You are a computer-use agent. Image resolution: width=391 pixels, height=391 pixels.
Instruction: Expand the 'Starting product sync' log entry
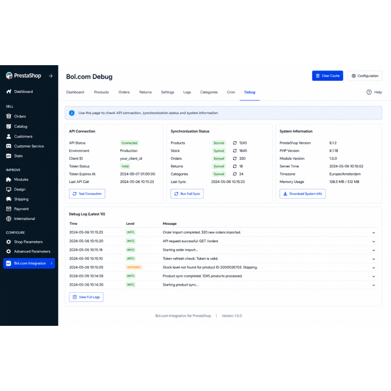374,285
